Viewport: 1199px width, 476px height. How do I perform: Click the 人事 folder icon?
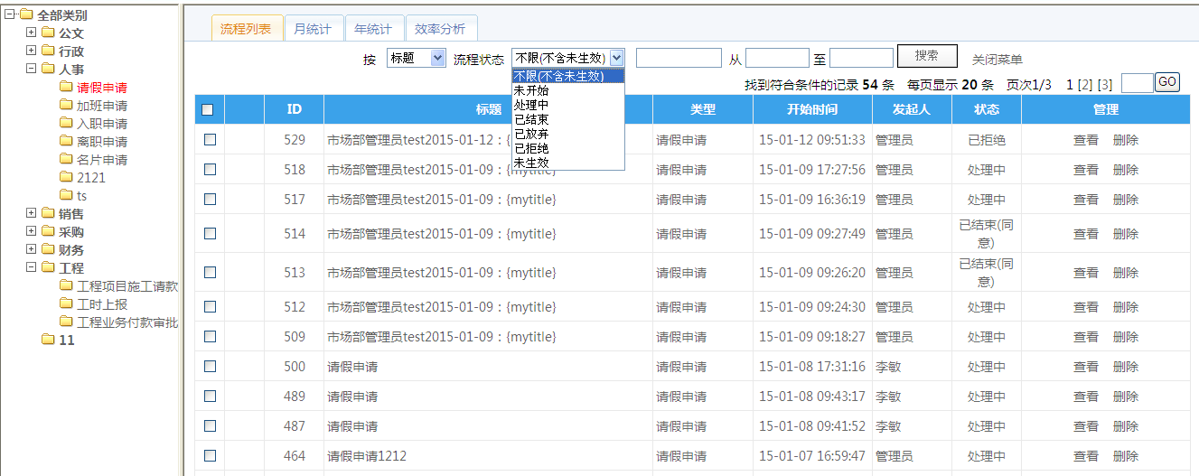click(48, 70)
